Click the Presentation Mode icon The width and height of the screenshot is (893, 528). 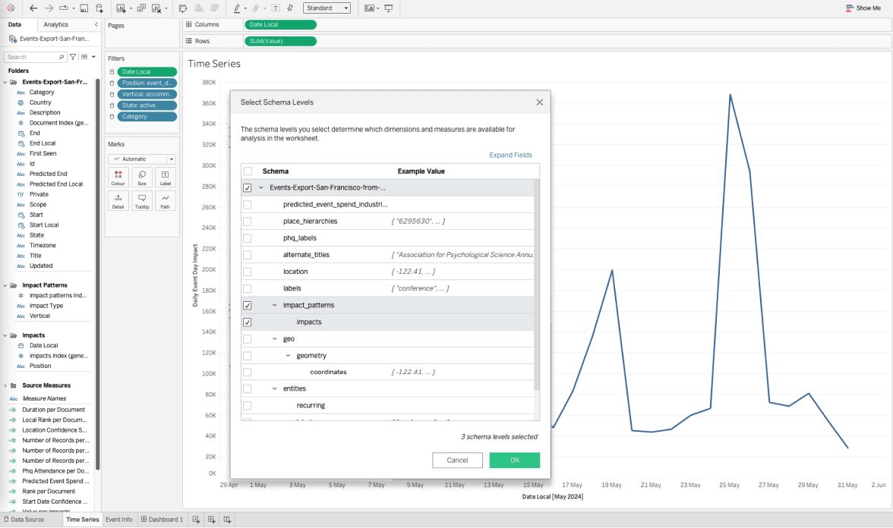click(x=389, y=8)
